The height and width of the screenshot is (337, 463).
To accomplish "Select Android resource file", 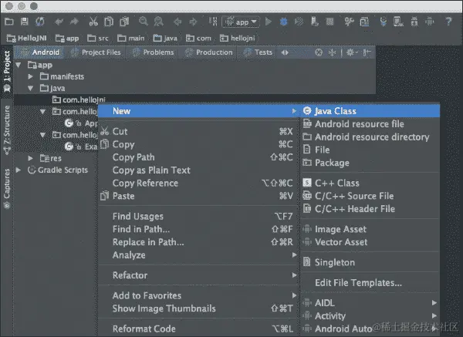I will click(370, 124).
